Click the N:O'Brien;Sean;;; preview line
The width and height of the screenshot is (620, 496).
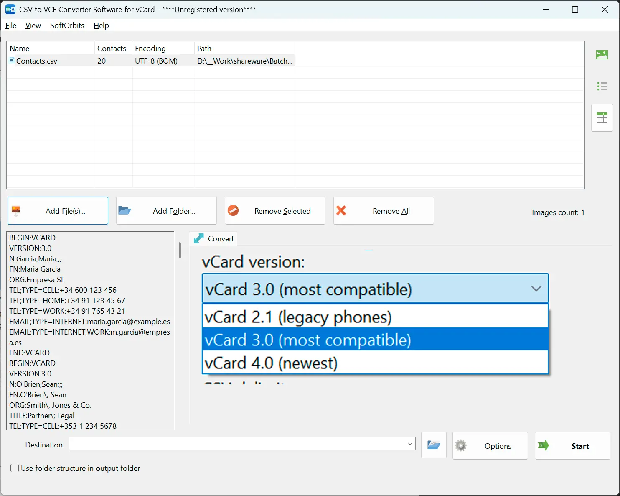click(x=36, y=384)
